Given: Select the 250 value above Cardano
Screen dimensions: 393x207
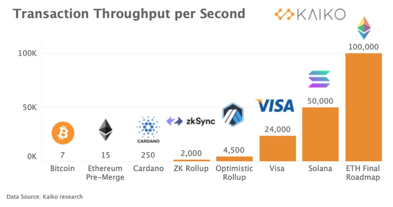Looking at the screenshot, I should [x=148, y=155].
